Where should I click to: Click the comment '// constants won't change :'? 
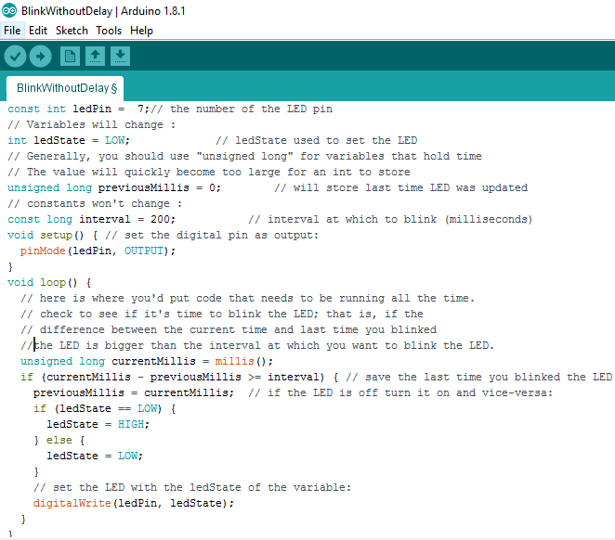tap(95, 203)
